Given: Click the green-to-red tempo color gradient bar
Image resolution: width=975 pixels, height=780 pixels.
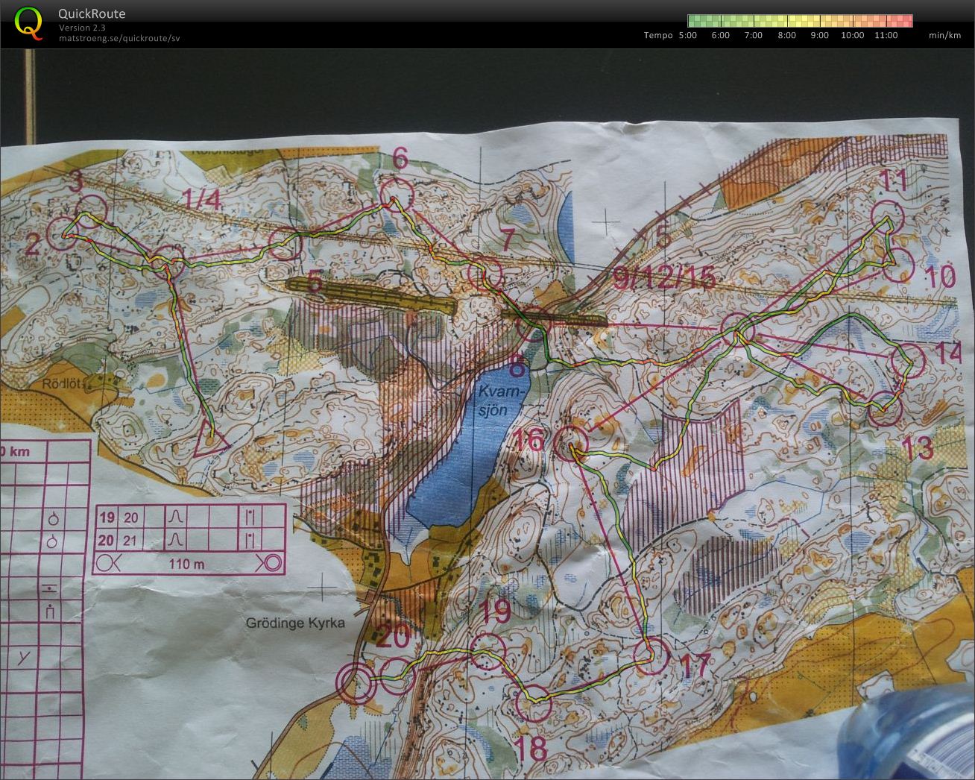Looking at the screenshot, I should (x=800, y=21).
